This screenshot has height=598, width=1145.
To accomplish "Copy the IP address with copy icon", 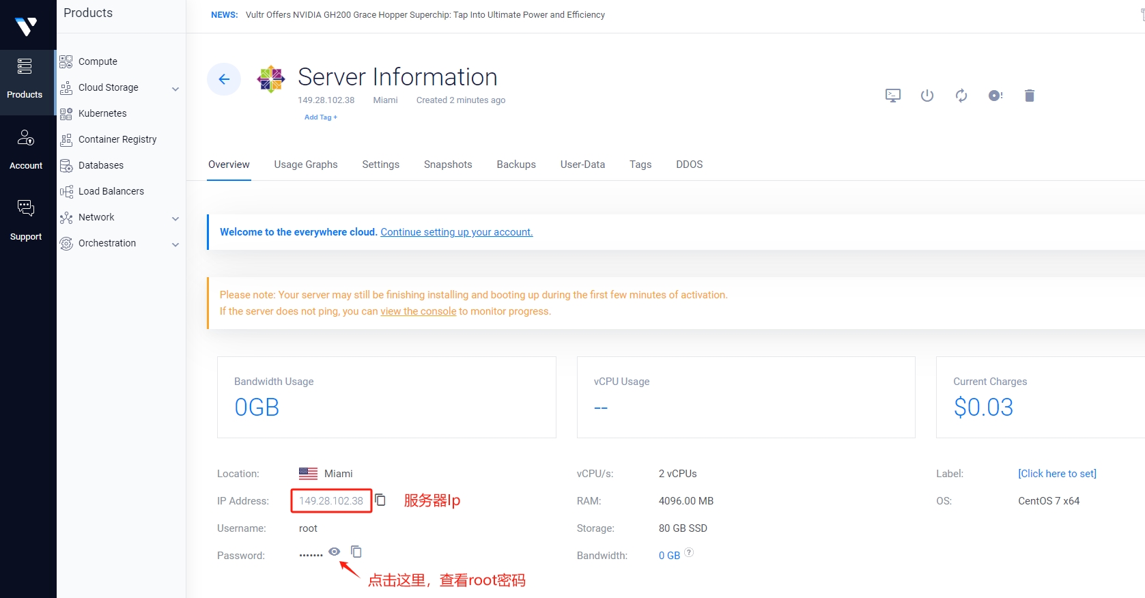I will tap(380, 500).
